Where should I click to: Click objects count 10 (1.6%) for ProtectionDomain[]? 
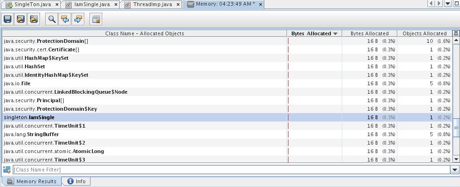tap(438, 41)
